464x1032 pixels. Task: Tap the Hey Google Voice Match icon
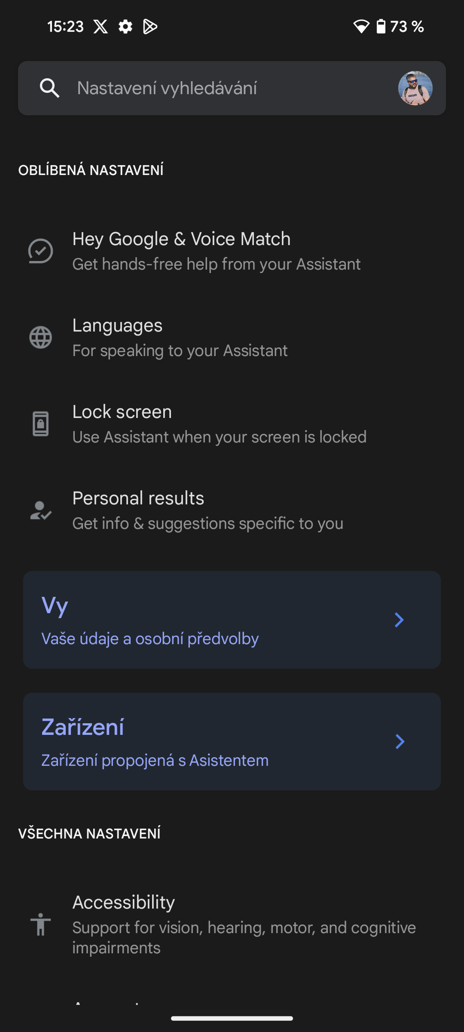[x=40, y=251]
